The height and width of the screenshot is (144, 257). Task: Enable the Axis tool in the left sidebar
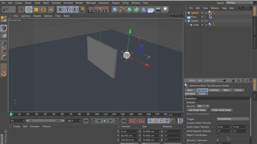point(4,66)
